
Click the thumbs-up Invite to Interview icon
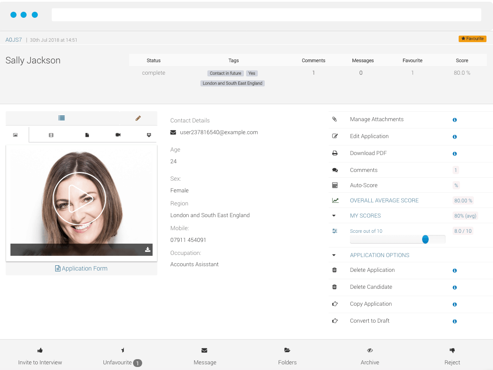click(40, 350)
